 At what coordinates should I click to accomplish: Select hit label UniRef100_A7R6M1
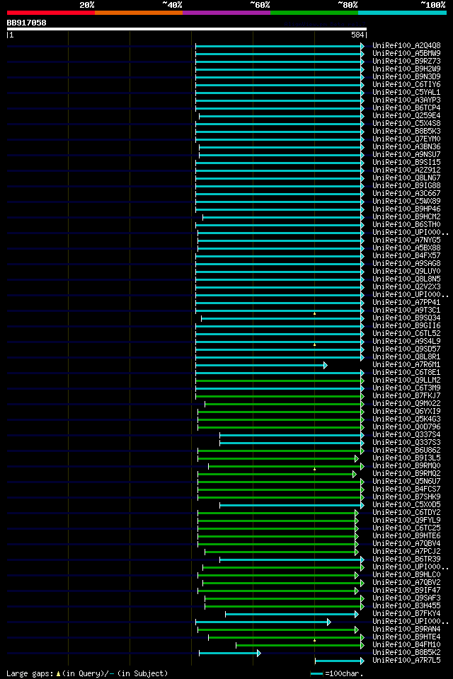(x=406, y=365)
